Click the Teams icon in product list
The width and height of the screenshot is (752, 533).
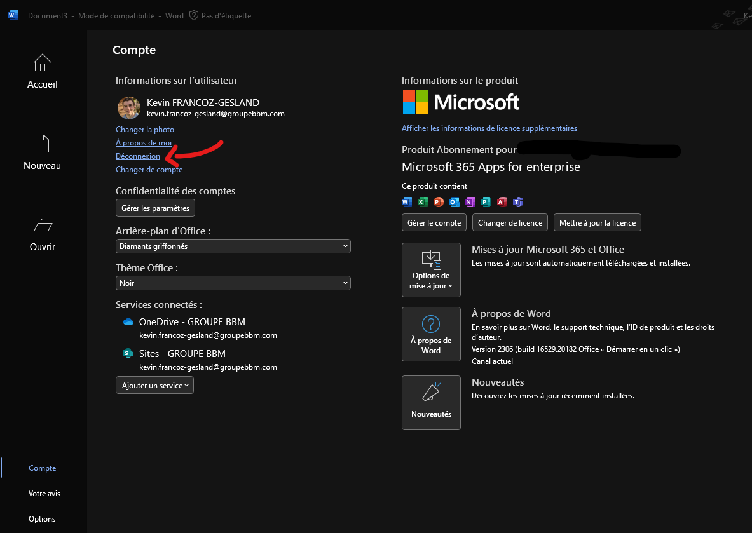click(518, 202)
